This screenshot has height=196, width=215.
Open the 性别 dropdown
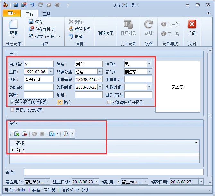pos(149,64)
